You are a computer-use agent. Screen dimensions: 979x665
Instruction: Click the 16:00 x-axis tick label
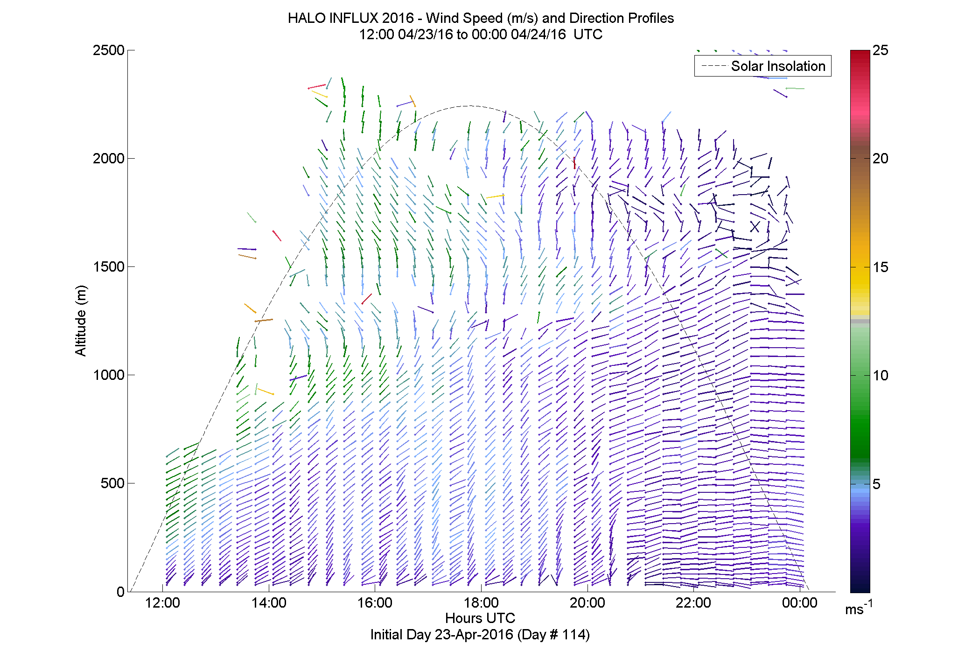(375, 602)
